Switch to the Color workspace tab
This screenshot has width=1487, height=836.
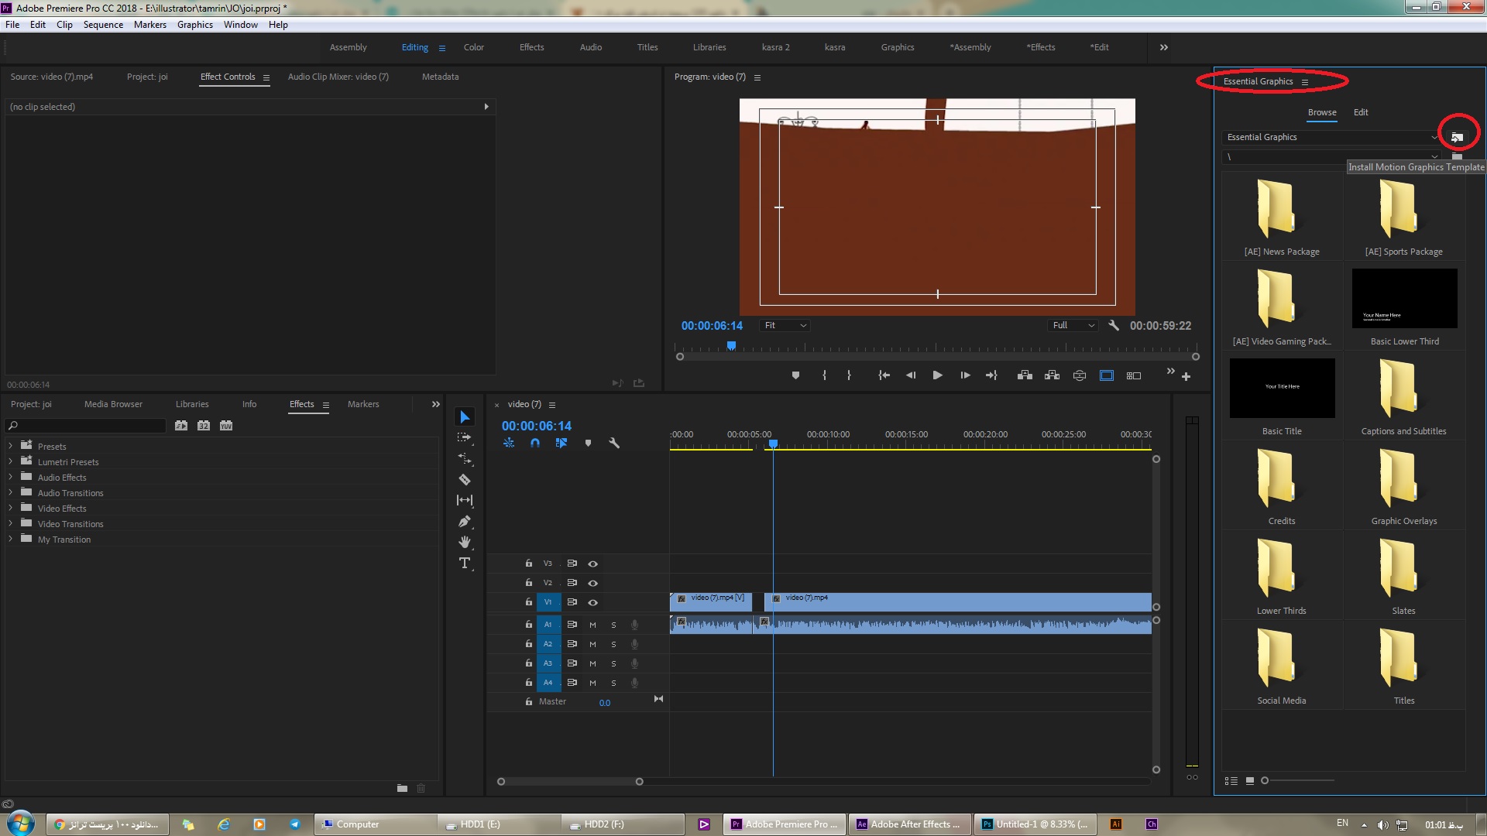[x=473, y=47]
